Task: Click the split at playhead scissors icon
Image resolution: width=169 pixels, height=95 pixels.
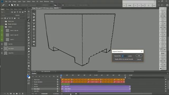Action: pyautogui.click(x=54, y=77)
